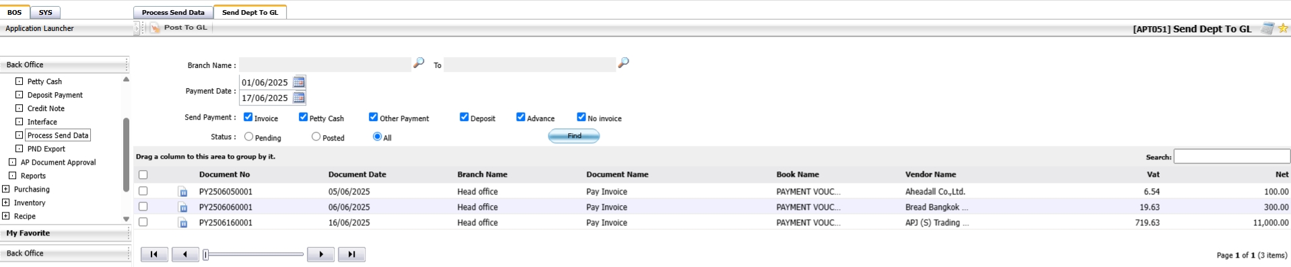Screen dimensions: 1291x267
Task: Click the To branch input field
Action: click(x=530, y=65)
